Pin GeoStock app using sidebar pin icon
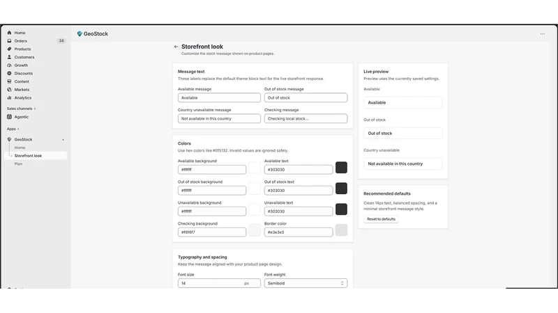The image size is (558, 313). (x=63, y=140)
